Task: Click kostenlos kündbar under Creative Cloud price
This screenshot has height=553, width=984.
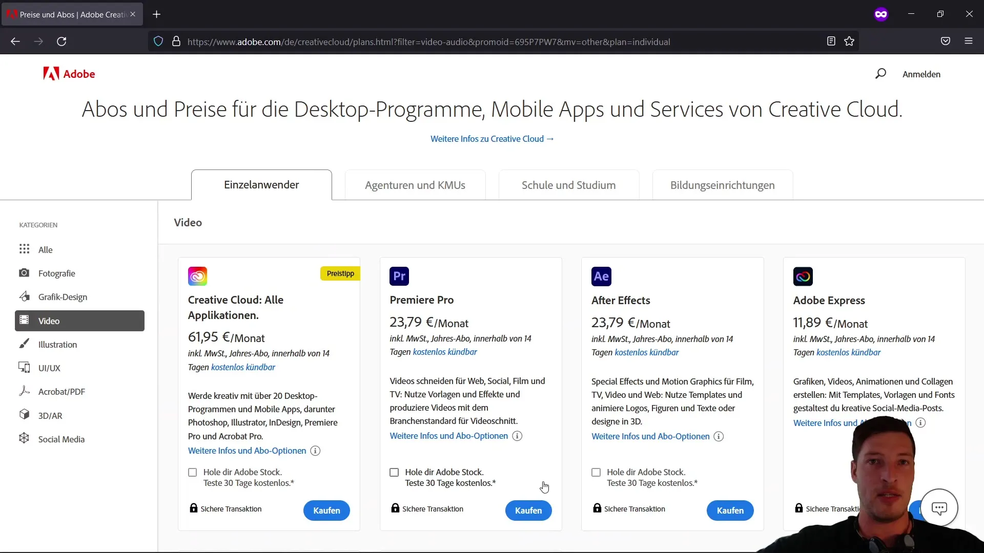Action: pos(243,367)
